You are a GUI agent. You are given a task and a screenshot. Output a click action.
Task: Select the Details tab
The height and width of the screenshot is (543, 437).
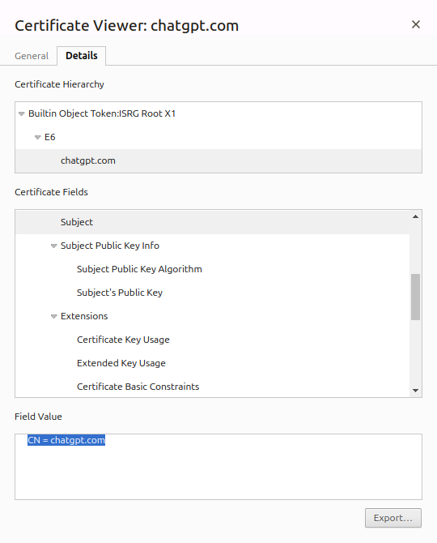click(x=82, y=55)
